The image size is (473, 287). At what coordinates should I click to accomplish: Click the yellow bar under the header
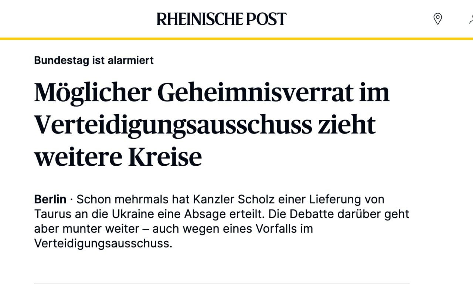pos(236,38)
